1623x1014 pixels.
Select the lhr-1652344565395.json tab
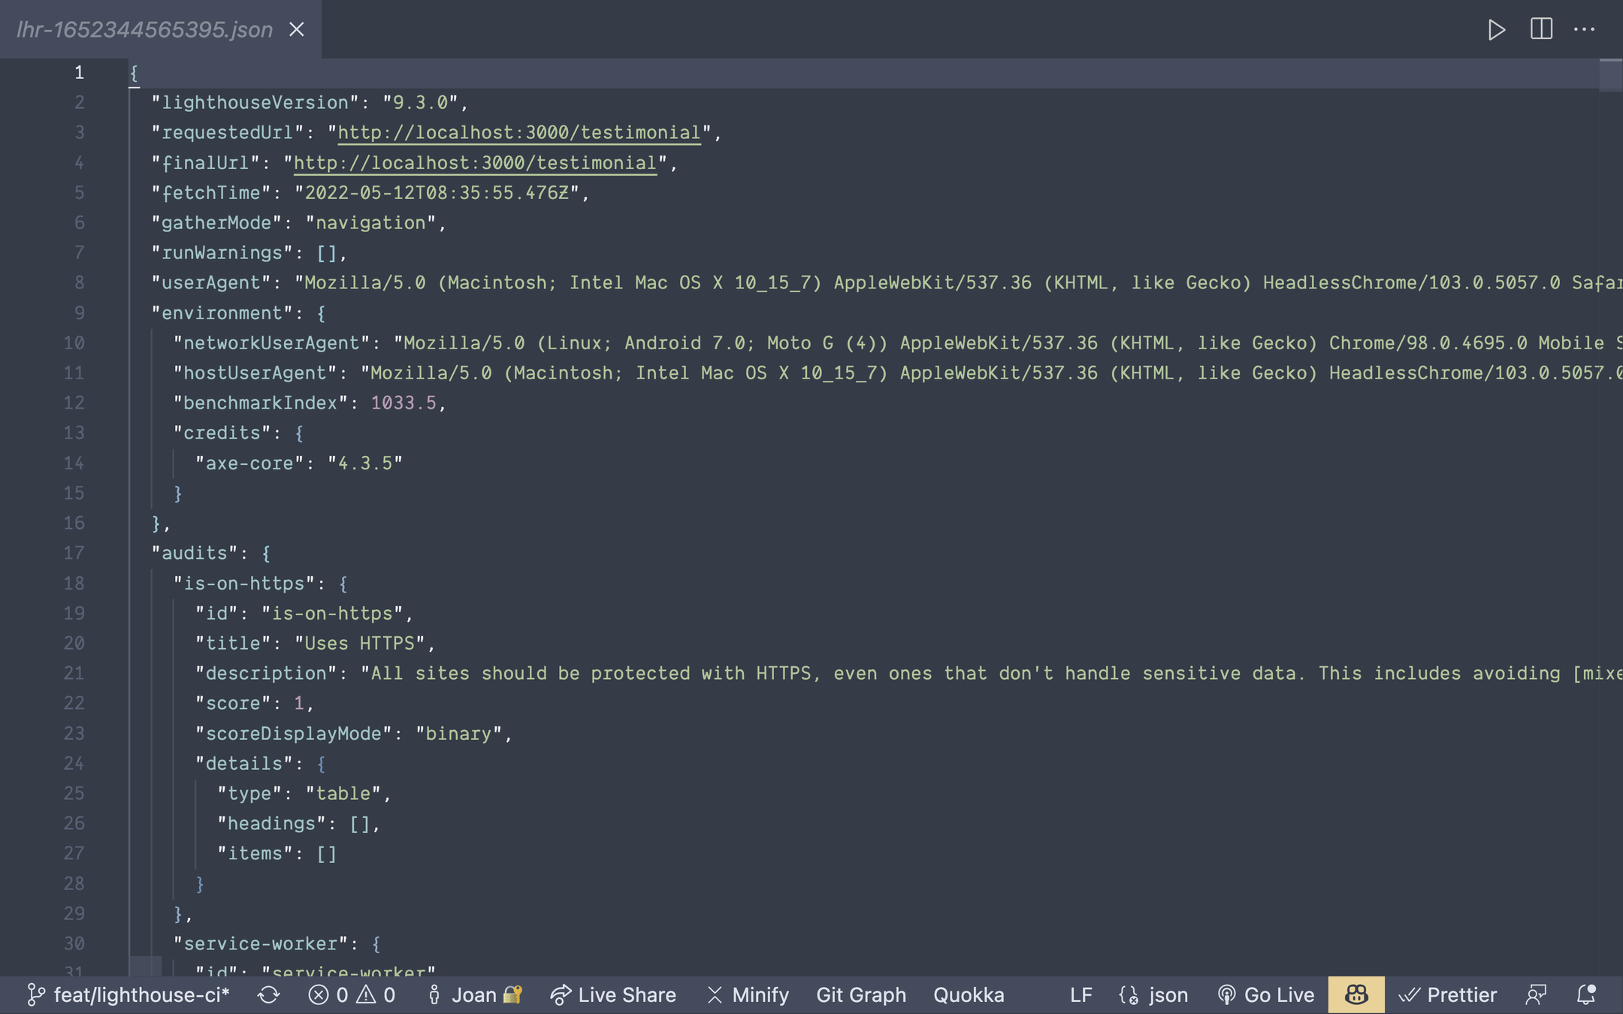144,29
